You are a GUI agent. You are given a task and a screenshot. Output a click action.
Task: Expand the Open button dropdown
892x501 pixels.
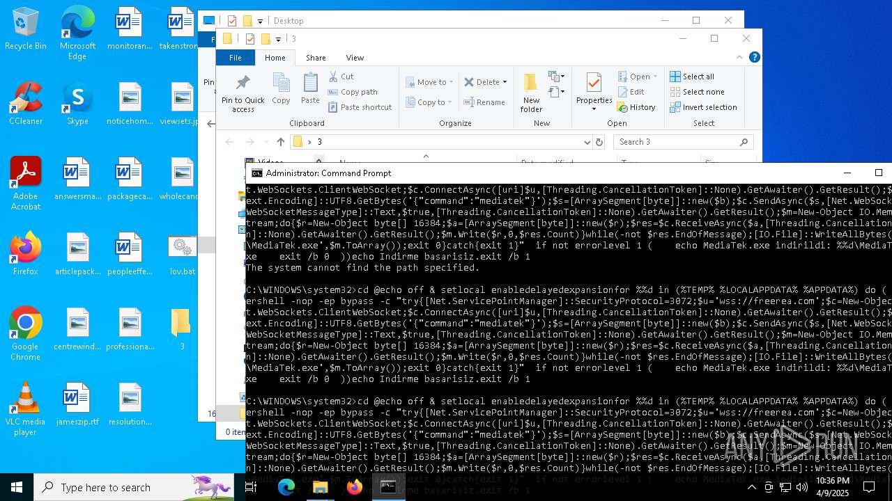coord(655,77)
